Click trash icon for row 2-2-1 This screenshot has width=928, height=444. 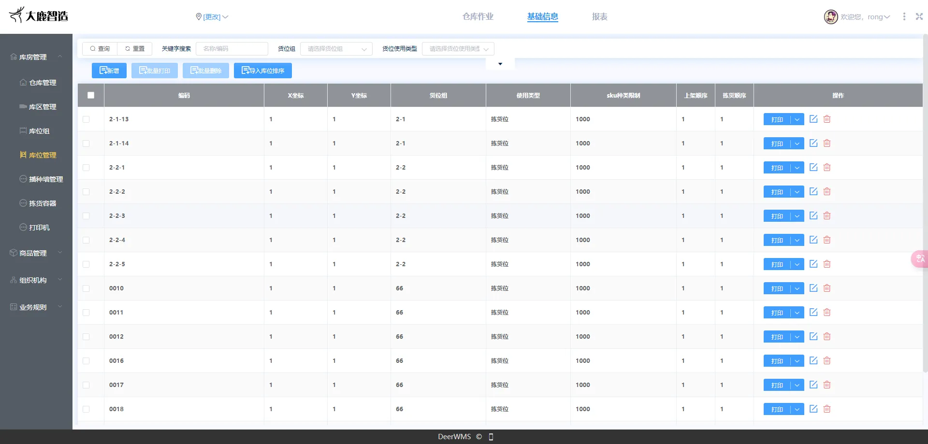(827, 167)
